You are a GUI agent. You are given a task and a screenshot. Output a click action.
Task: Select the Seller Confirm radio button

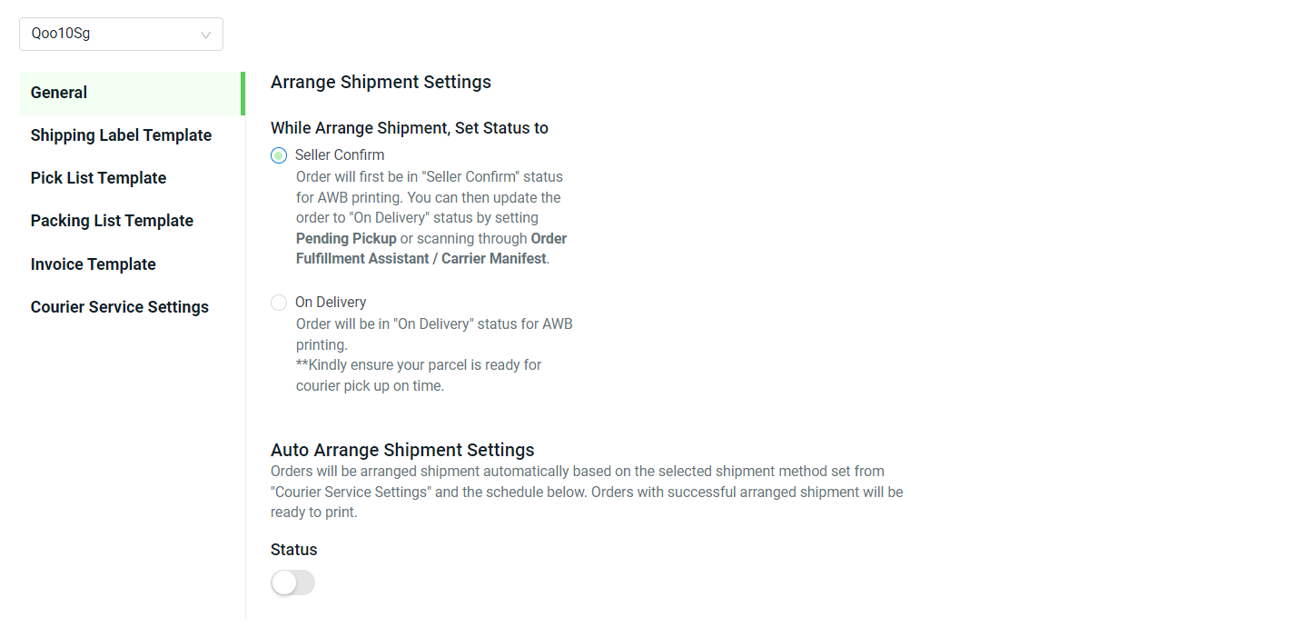click(x=279, y=155)
